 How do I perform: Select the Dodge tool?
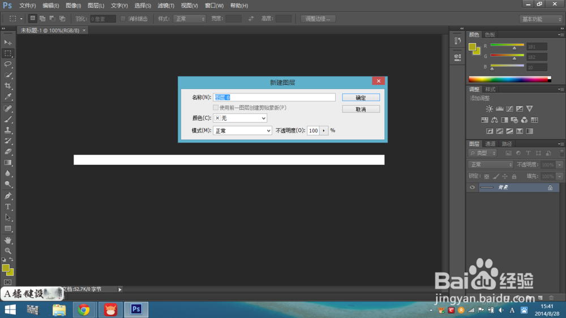[x=8, y=184]
